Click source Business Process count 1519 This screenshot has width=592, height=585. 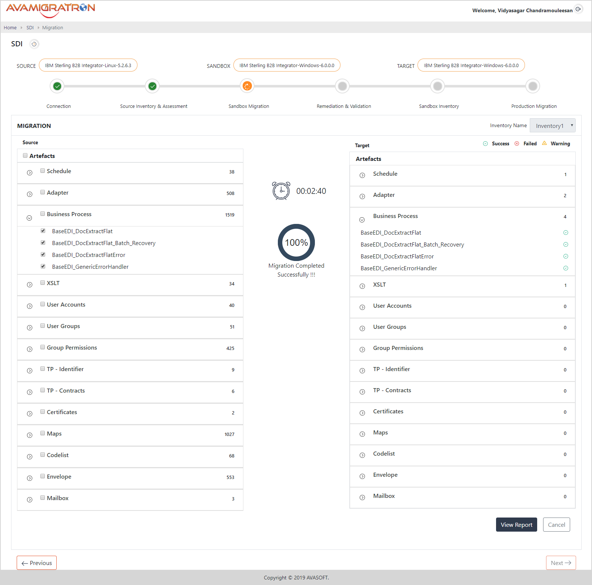pos(230,215)
